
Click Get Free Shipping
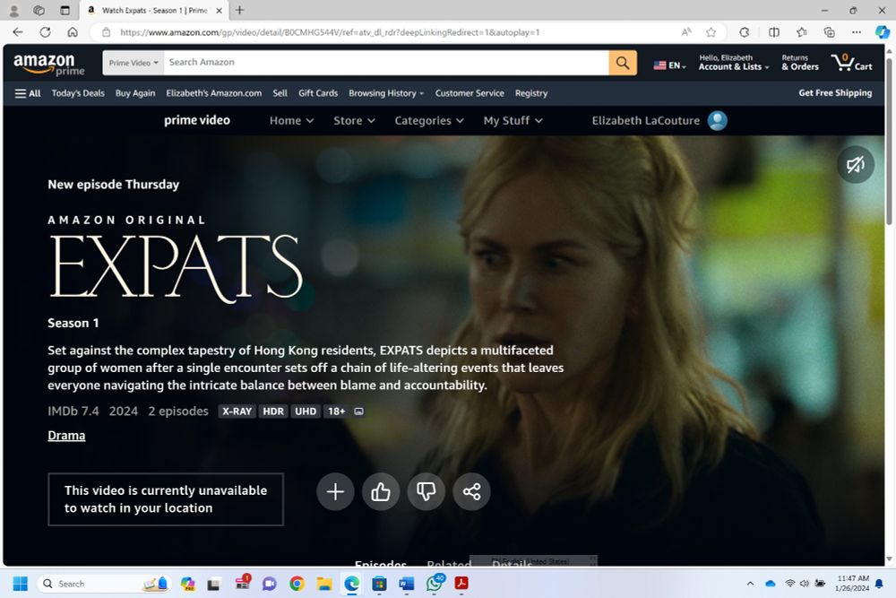[835, 92]
